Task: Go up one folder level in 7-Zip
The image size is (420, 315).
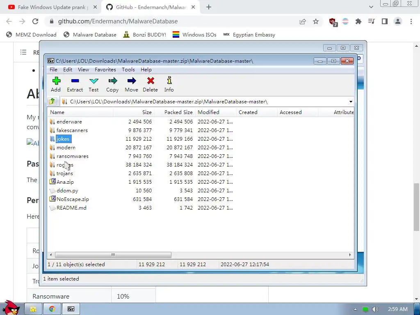Action: coord(52,101)
